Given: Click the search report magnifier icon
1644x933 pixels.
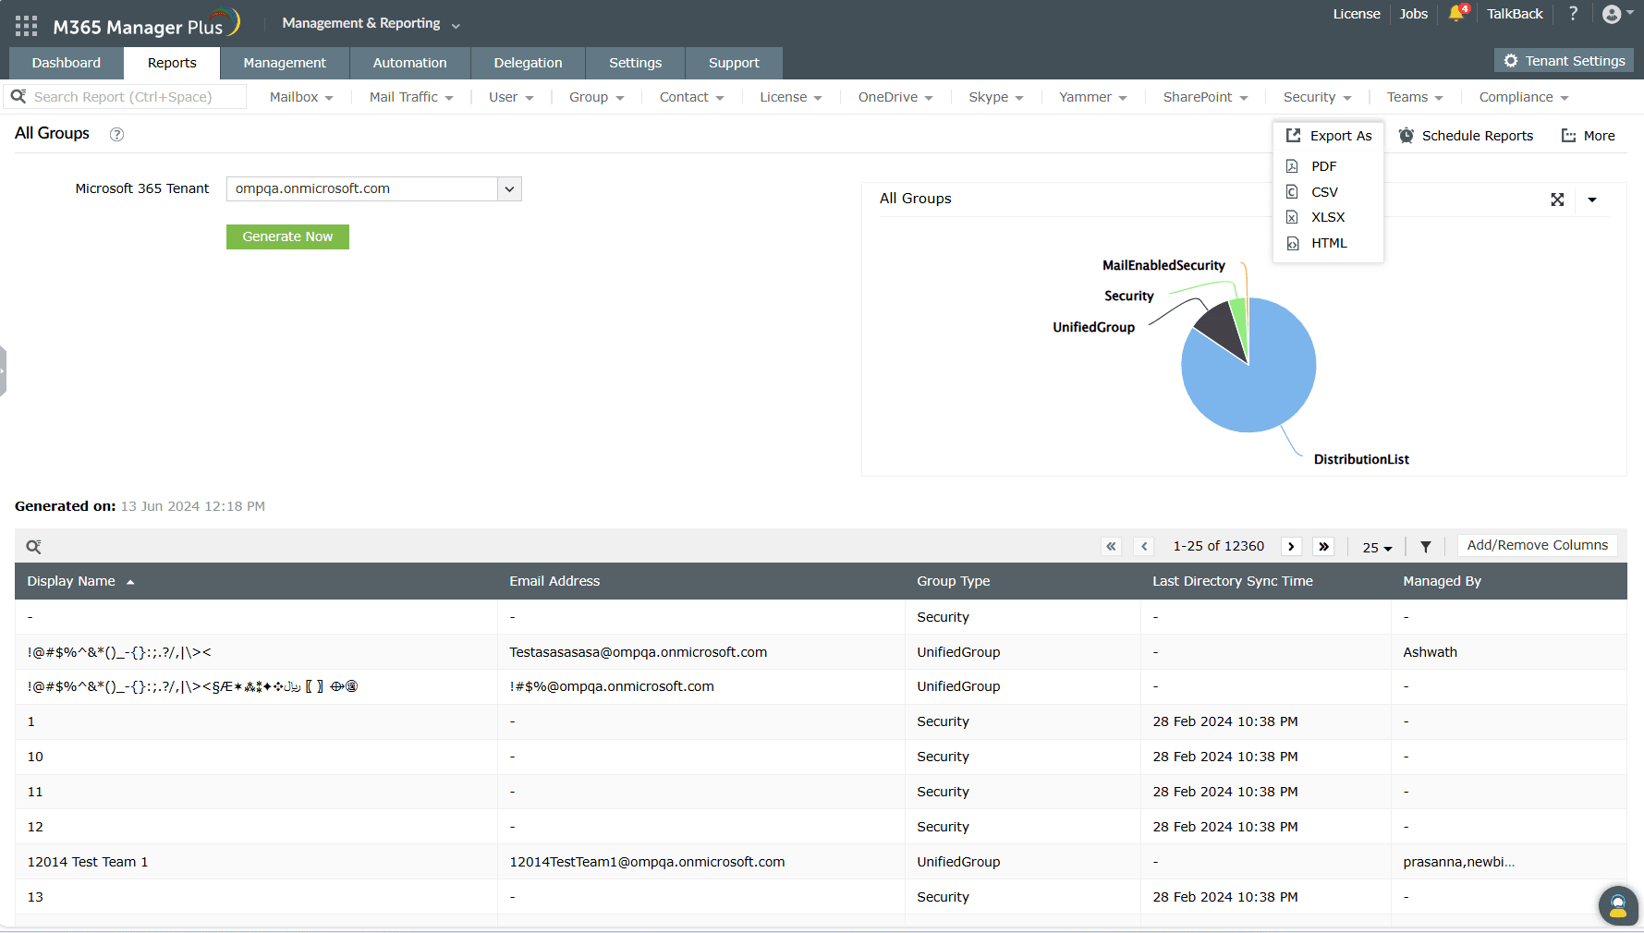Looking at the screenshot, I should point(18,96).
